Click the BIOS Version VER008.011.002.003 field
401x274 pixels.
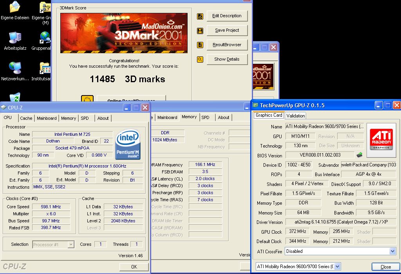[320, 155]
